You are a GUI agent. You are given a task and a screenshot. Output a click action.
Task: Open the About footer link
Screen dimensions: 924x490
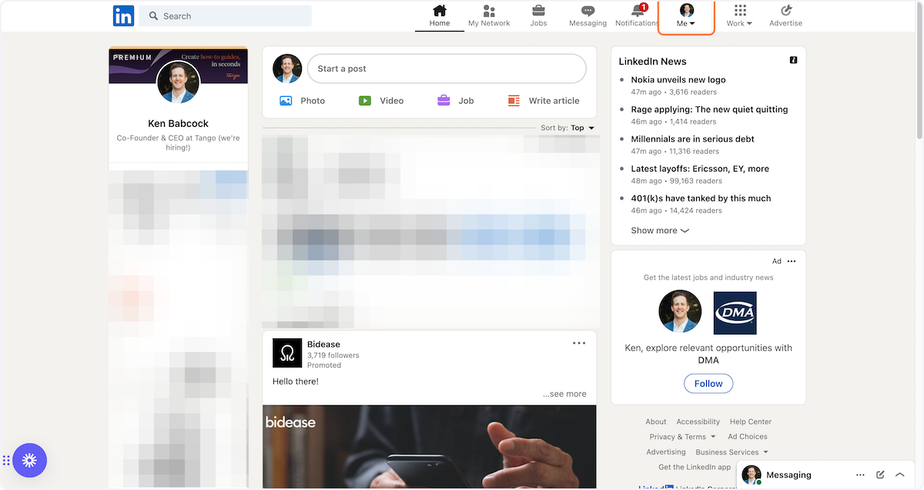656,422
